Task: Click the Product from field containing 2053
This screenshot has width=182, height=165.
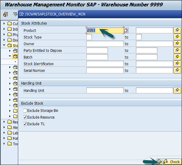Action: [105, 30]
